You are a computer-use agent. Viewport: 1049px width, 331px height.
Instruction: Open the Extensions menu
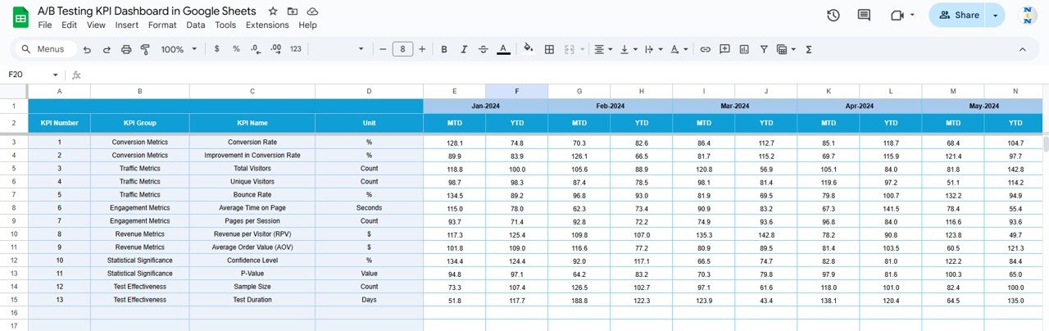coord(267,25)
